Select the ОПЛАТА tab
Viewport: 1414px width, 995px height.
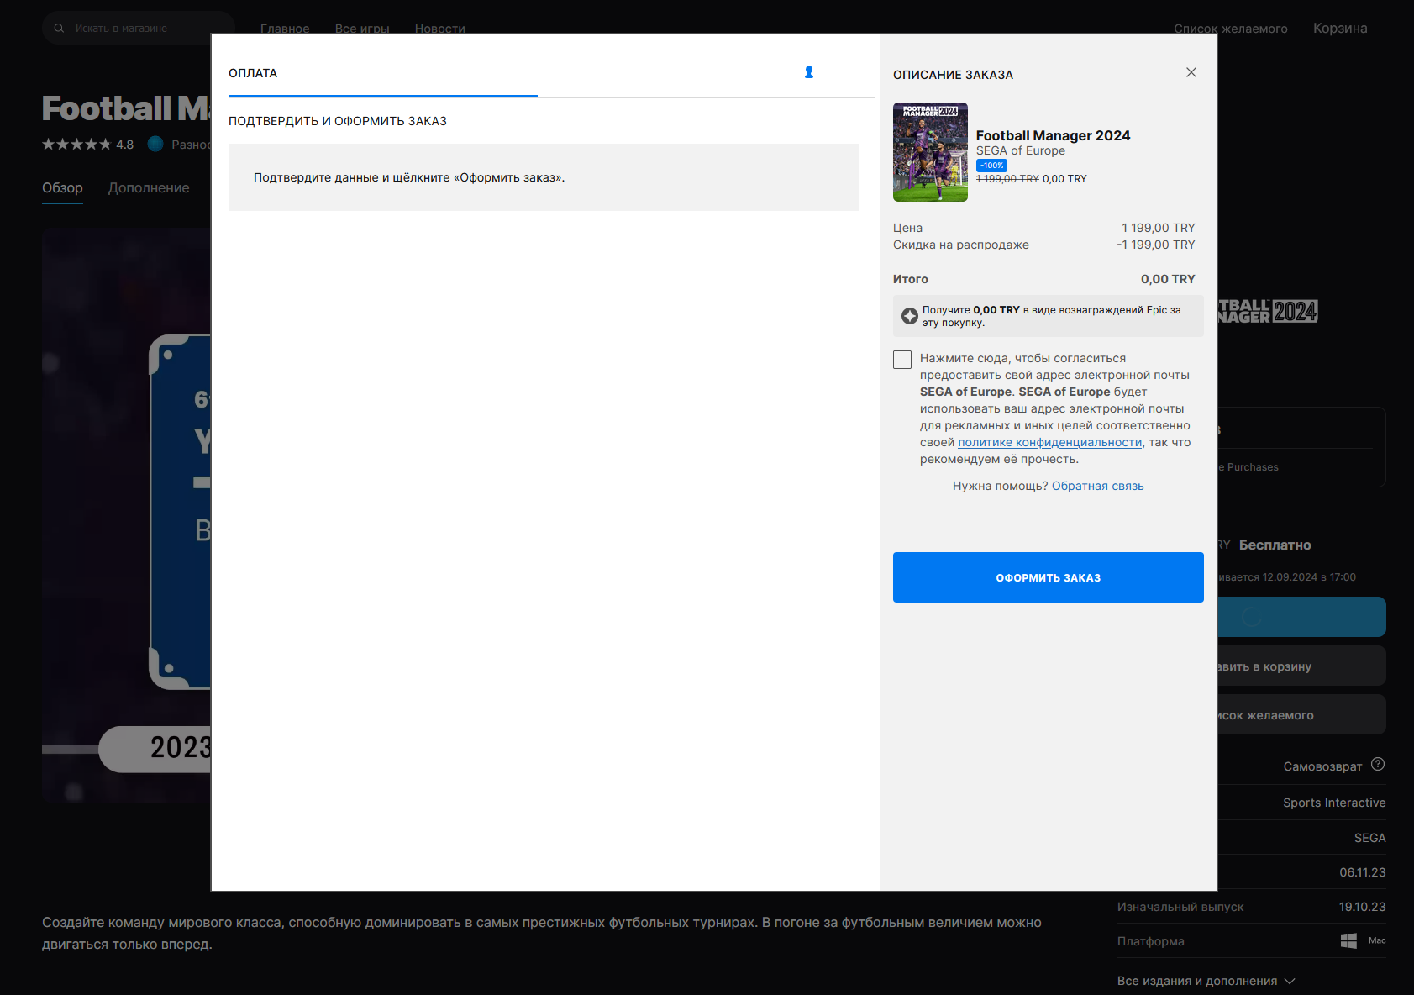(x=253, y=73)
